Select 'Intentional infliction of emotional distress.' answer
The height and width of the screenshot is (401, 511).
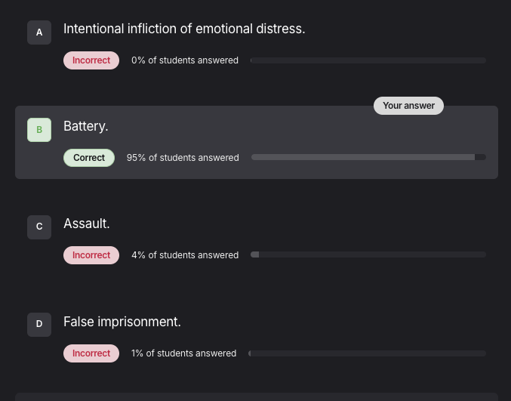184,29
